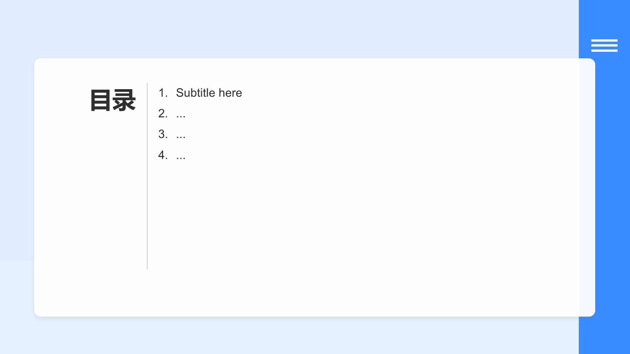This screenshot has height=354, width=630.
Task: Click the word "here" in item 1
Action: point(230,93)
